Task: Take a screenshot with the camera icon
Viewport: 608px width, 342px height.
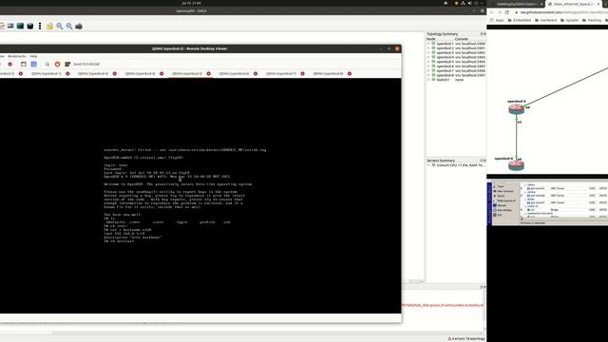Action: [79, 27]
